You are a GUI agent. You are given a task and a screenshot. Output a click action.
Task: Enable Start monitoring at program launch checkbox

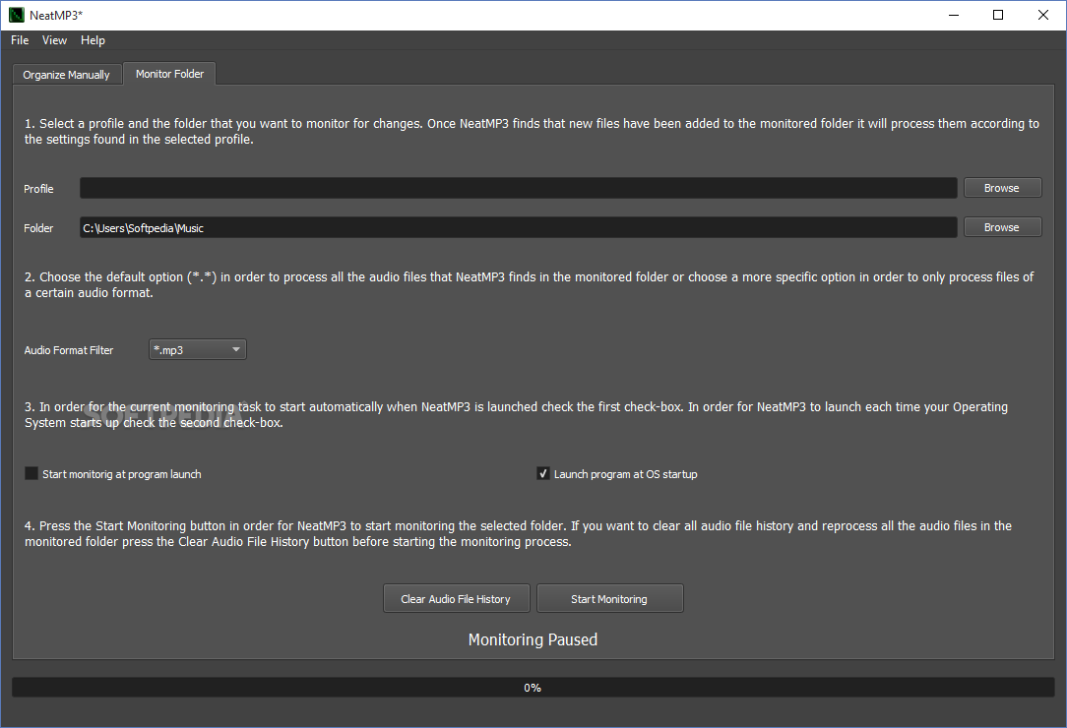pos(31,473)
